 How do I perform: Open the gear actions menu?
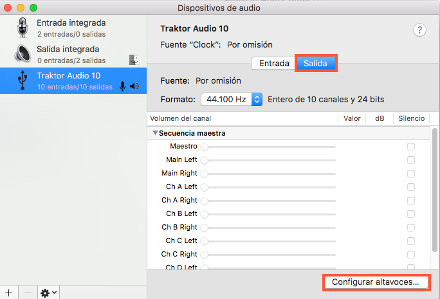tap(48, 293)
